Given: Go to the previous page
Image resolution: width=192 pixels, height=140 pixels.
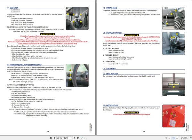Looking at the screenshot, I should (x=54, y=138).
